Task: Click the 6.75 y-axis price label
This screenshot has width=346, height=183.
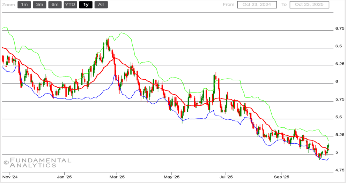Action: point(339,28)
